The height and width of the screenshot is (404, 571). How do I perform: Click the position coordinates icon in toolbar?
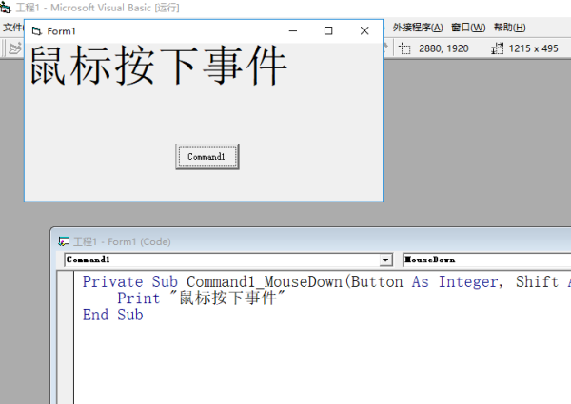click(404, 48)
